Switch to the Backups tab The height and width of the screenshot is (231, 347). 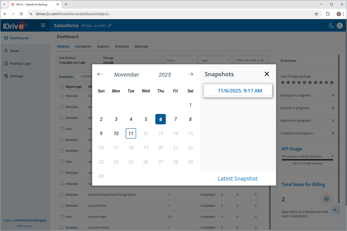pos(141,47)
